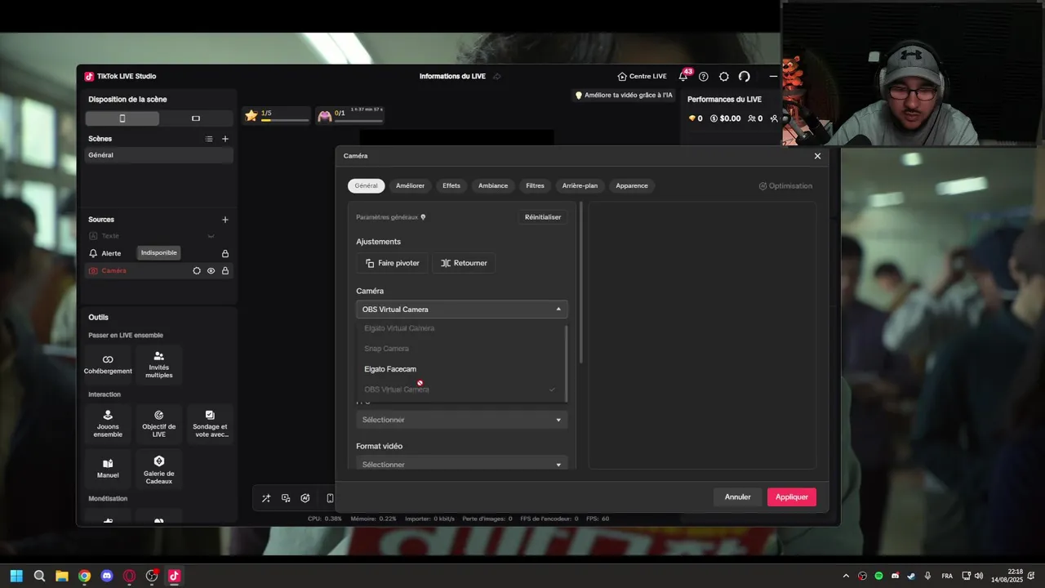Screen dimensions: 1045x588
Task: Click the screen cursor icon in bottom toolbar
Action: (286, 498)
